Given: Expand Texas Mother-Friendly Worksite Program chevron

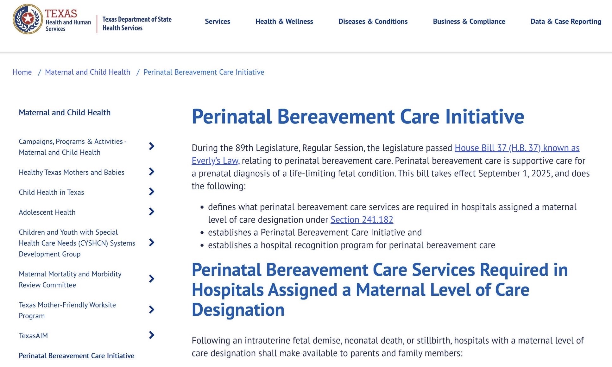Looking at the screenshot, I should (152, 310).
